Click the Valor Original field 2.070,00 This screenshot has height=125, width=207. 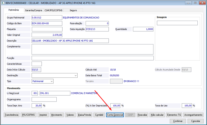tap(47, 35)
